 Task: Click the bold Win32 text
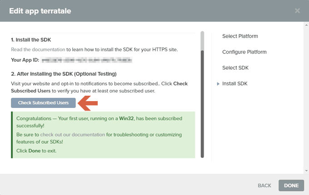click(126, 118)
